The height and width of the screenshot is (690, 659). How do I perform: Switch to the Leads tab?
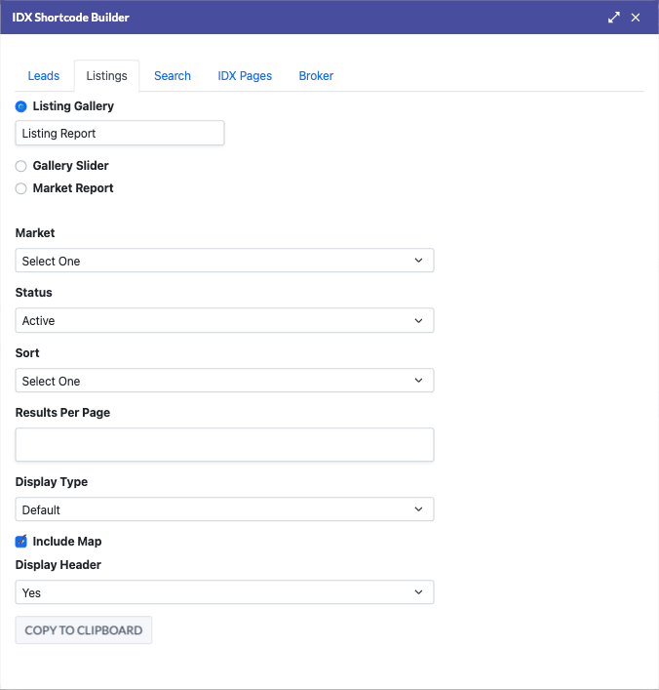(44, 76)
